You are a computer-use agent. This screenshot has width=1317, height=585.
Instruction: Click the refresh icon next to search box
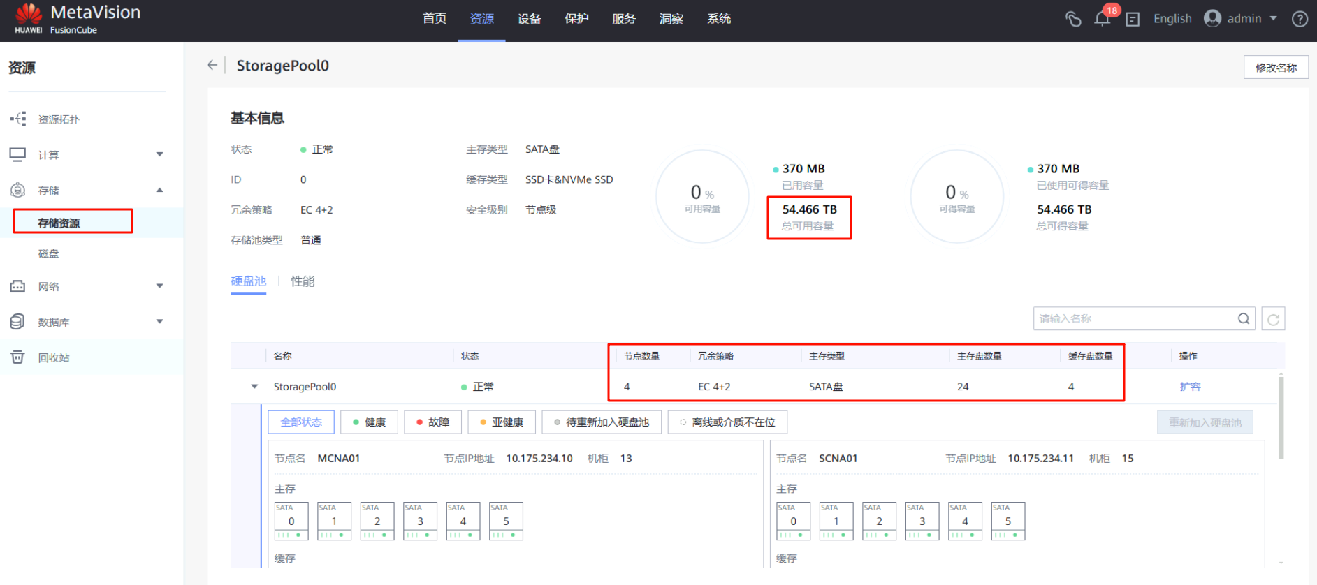[1273, 319]
